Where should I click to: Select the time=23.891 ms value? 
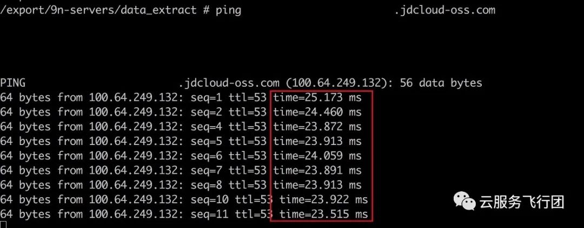click(x=317, y=170)
